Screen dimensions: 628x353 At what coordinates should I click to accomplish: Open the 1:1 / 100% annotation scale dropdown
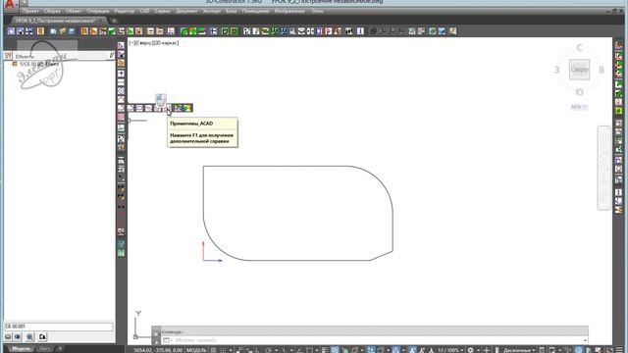(x=450, y=350)
